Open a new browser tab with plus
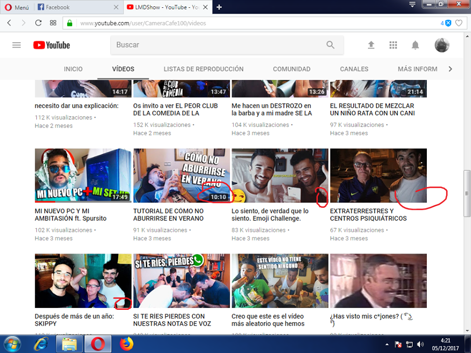The width and height of the screenshot is (471, 353). click(x=219, y=7)
